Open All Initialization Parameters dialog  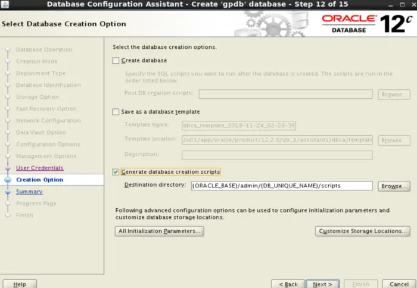[159, 231]
